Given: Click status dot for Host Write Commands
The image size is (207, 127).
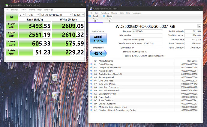Looking at the screenshot, I should tap(91, 90).
